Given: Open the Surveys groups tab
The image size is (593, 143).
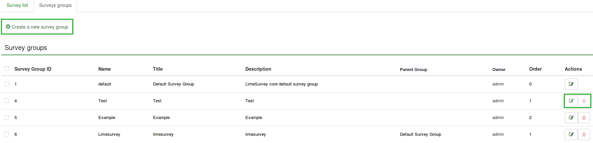Looking at the screenshot, I should click(55, 5).
